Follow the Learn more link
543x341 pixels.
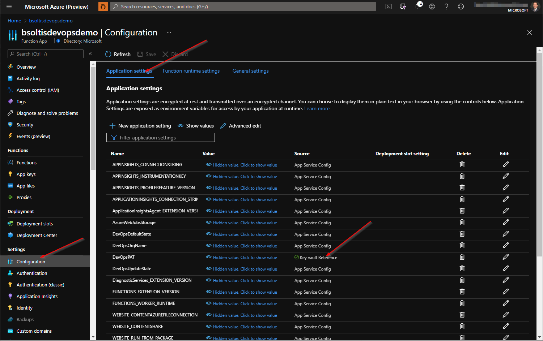tap(317, 108)
